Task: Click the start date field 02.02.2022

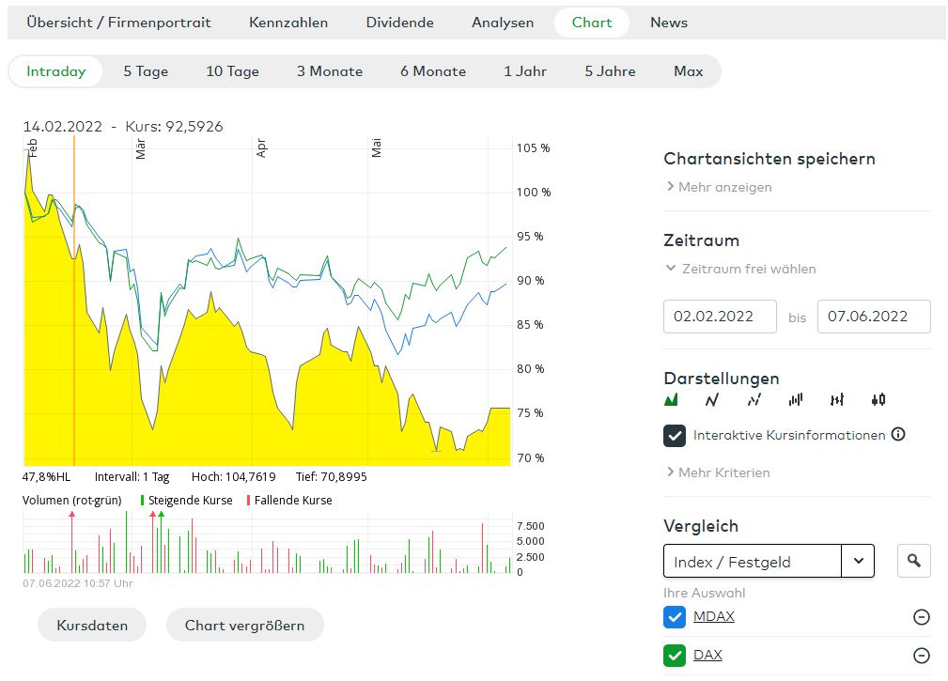Action: 720,317
